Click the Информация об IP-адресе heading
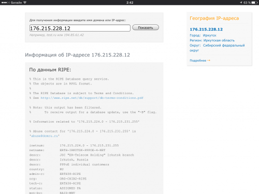This screenshot has width=259, height=194. (77, 55)
